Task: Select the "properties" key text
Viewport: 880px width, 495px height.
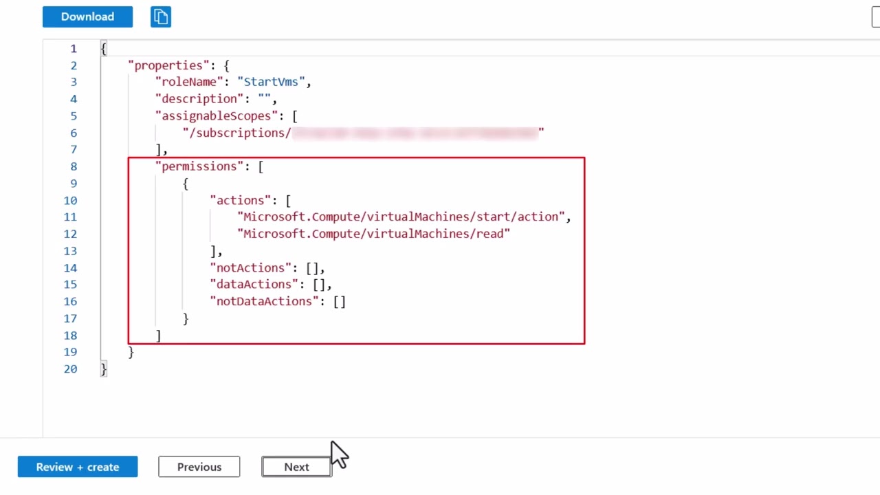Action: 168,65
